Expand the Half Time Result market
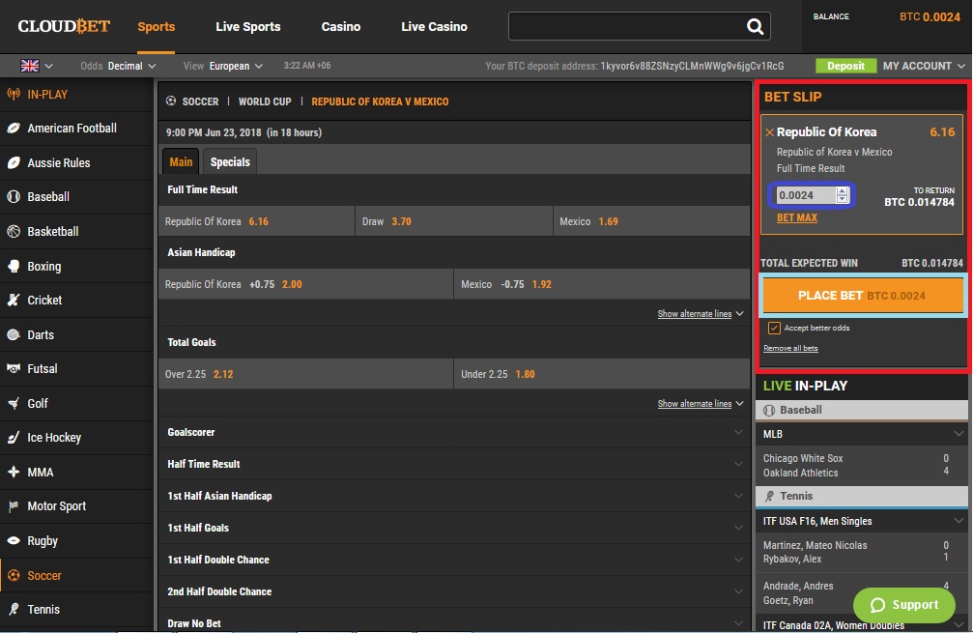973x633 pixels. [x=454, y=464]
